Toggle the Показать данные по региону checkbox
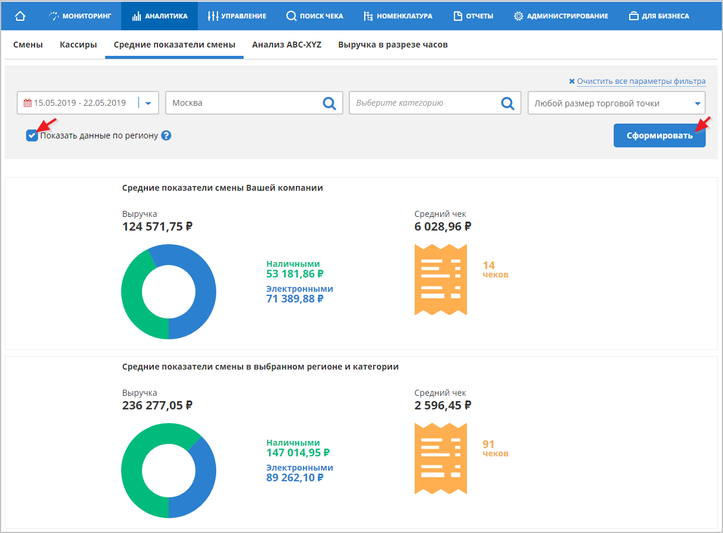 (x=32, y=135)
